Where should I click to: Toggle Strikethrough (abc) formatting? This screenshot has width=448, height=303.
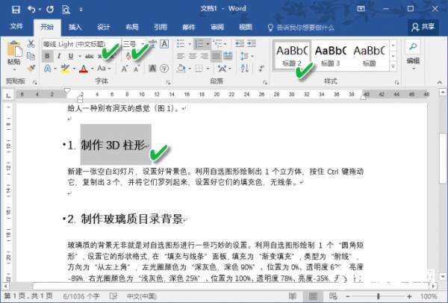point(89,56)
